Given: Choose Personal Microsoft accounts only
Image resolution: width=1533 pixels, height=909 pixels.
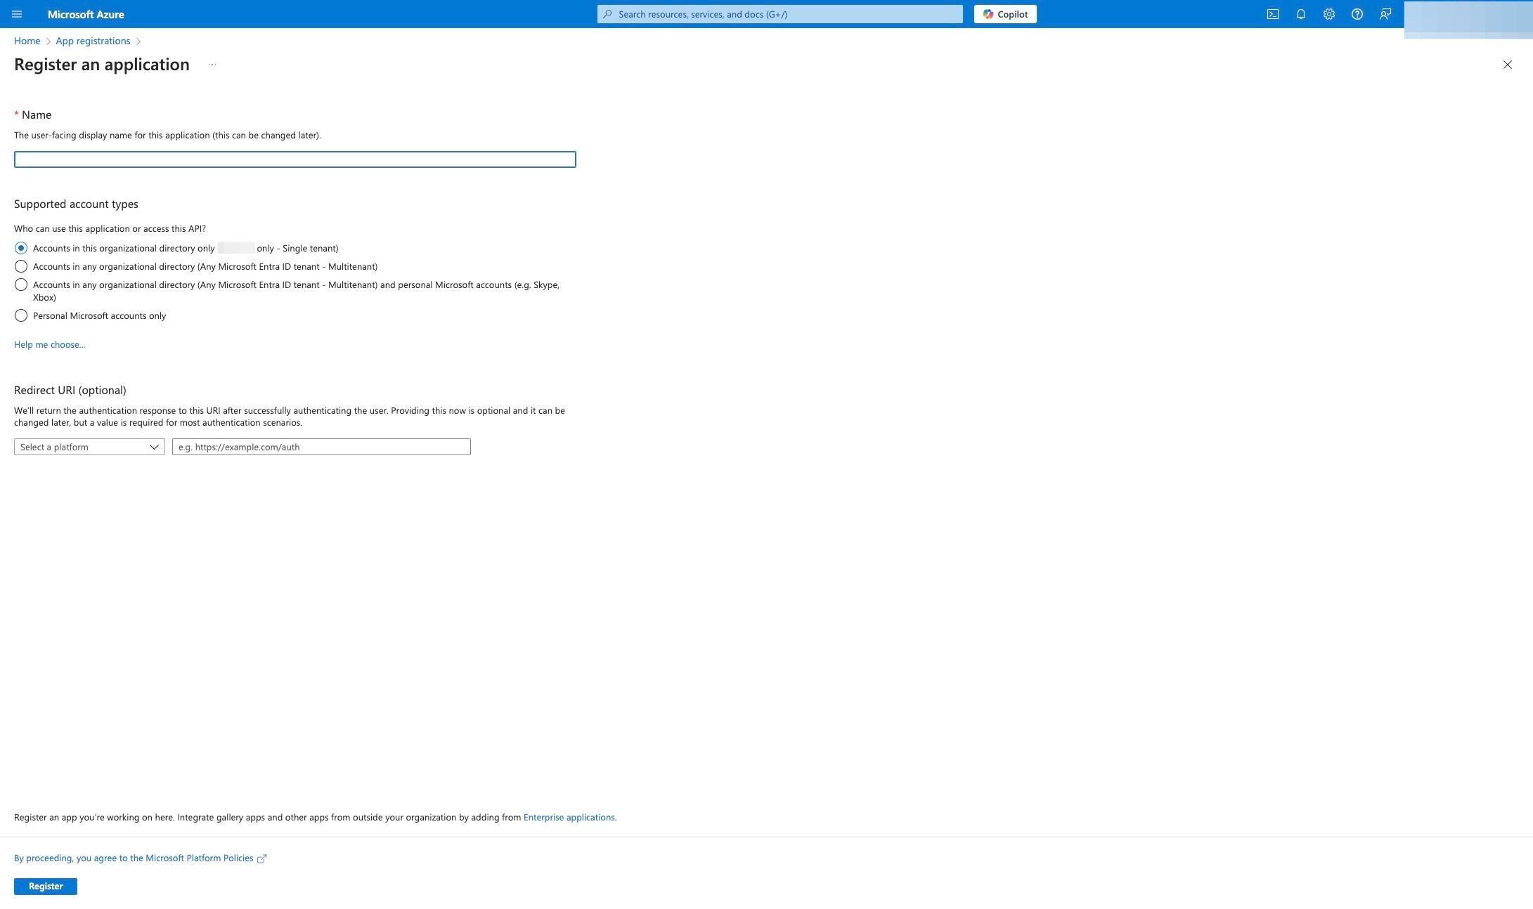Looking at the screenshot, I should [x=21, y=315].
